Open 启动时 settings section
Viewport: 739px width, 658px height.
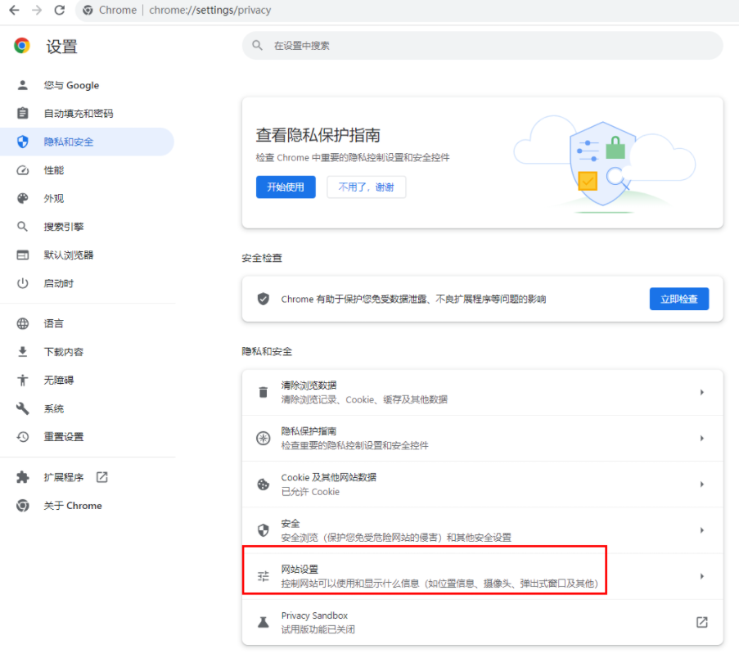(x=88, y=283)
